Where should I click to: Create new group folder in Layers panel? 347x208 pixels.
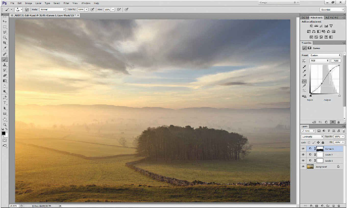tap(328, 205)
